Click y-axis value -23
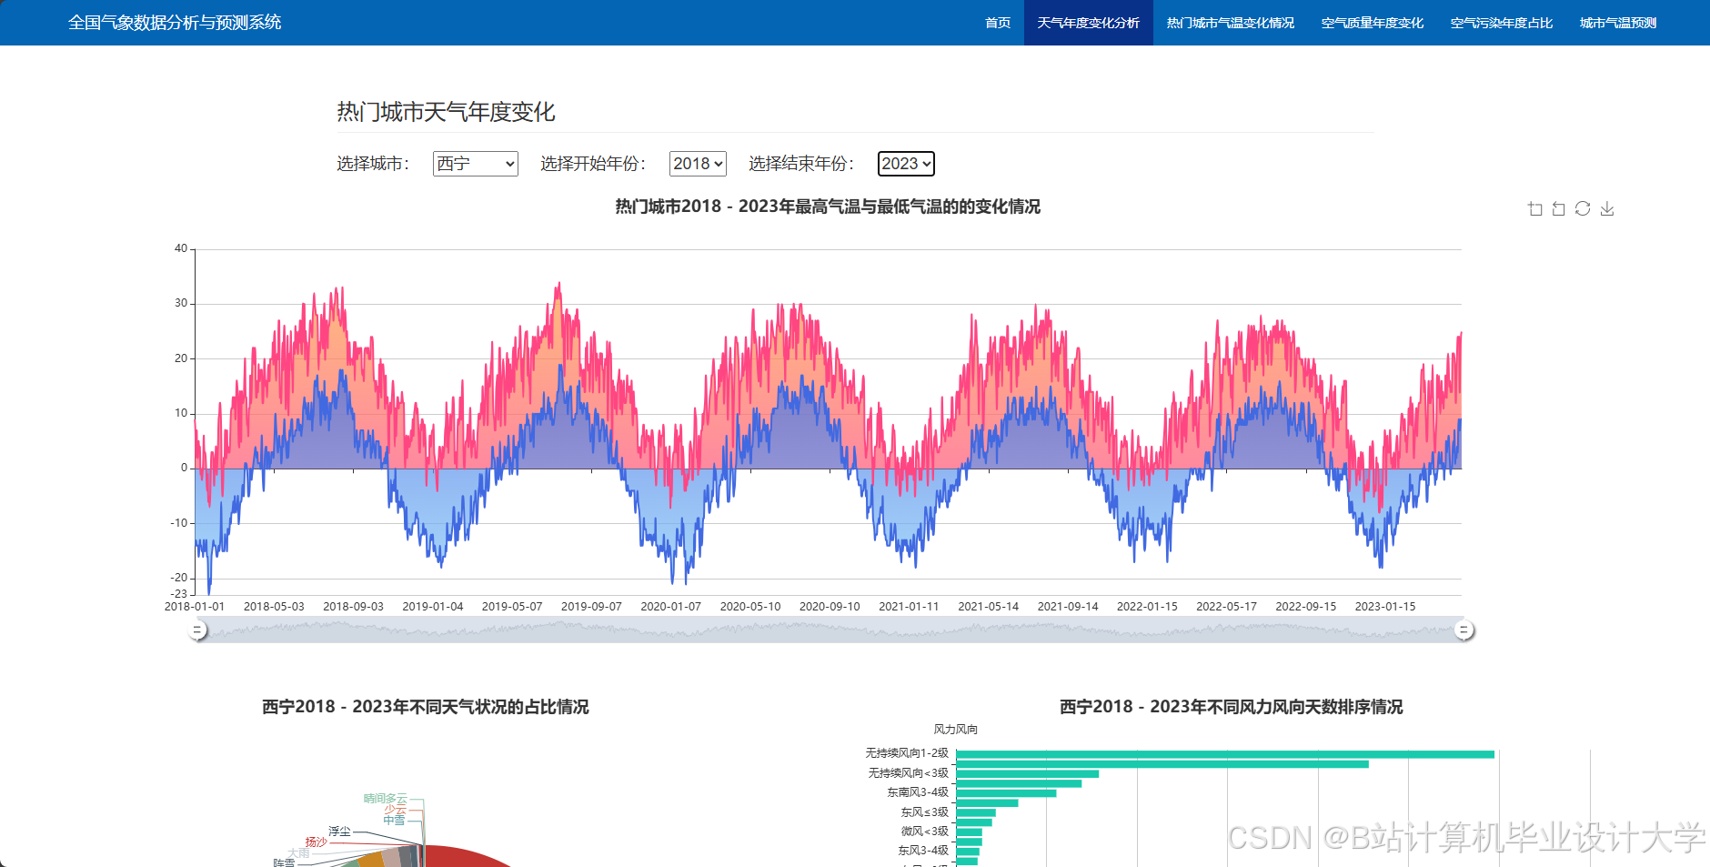 point(178,594)
